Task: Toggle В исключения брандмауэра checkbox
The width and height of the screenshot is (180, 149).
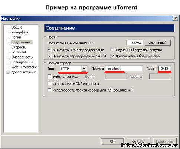Action: (112, 56)
